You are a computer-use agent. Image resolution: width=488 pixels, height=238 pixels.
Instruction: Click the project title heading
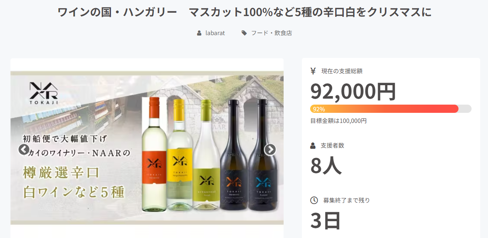pyautogui.click(x=244, y=12)
